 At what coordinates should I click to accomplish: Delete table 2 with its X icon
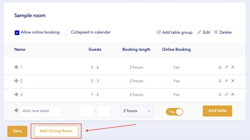233,81
